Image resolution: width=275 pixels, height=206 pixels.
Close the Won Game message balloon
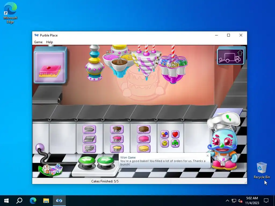click(208, 156)
